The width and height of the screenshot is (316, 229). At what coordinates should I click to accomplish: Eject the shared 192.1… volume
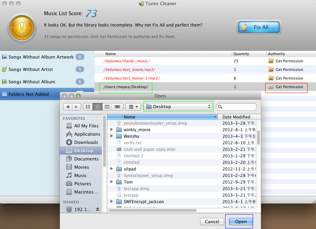98,209
